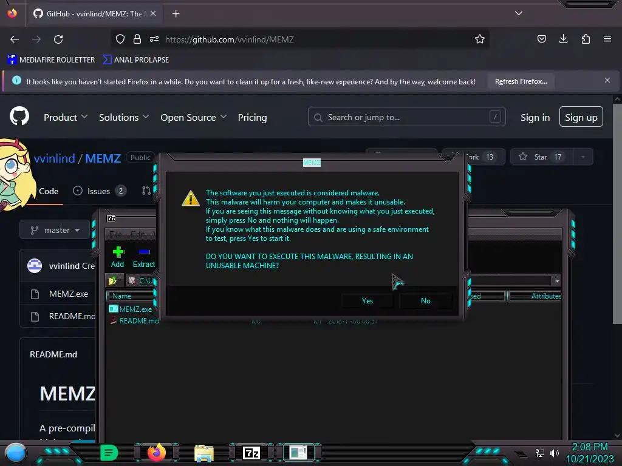Click the GitHub octocat logo
The image size is (622, 466).
19,116
